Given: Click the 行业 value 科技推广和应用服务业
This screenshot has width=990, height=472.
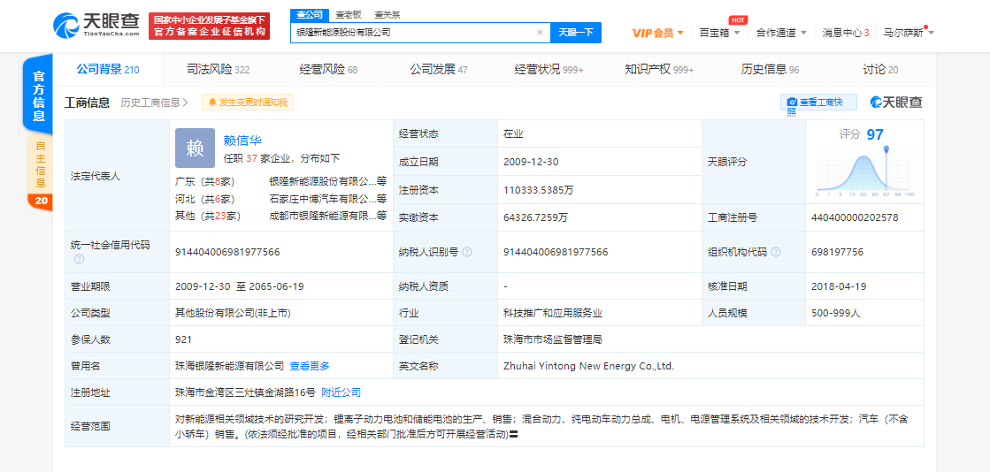Looking at the screenshot, I should click(x=552, y=312).
